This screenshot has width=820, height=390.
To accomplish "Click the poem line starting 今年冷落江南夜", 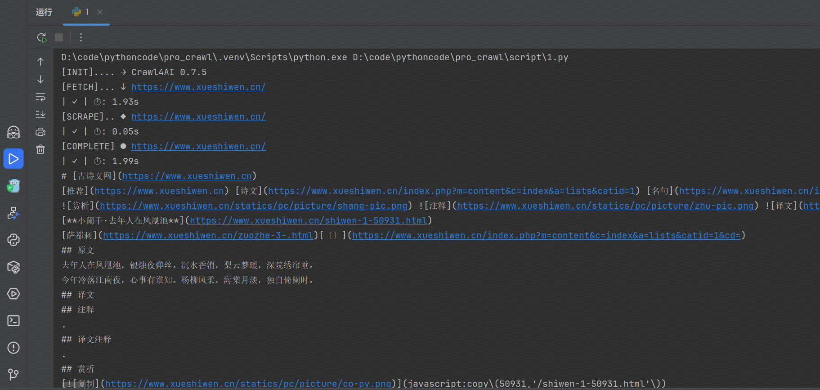I will pos(189,280).
